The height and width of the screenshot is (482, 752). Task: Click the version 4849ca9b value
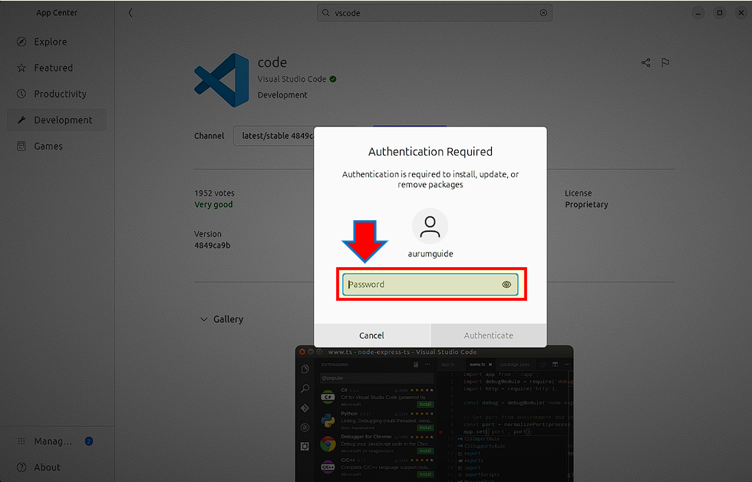click(x=212, y=246)
